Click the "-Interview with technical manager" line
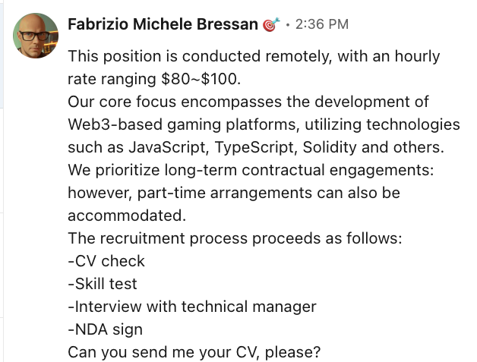 [x=191, y=307]
